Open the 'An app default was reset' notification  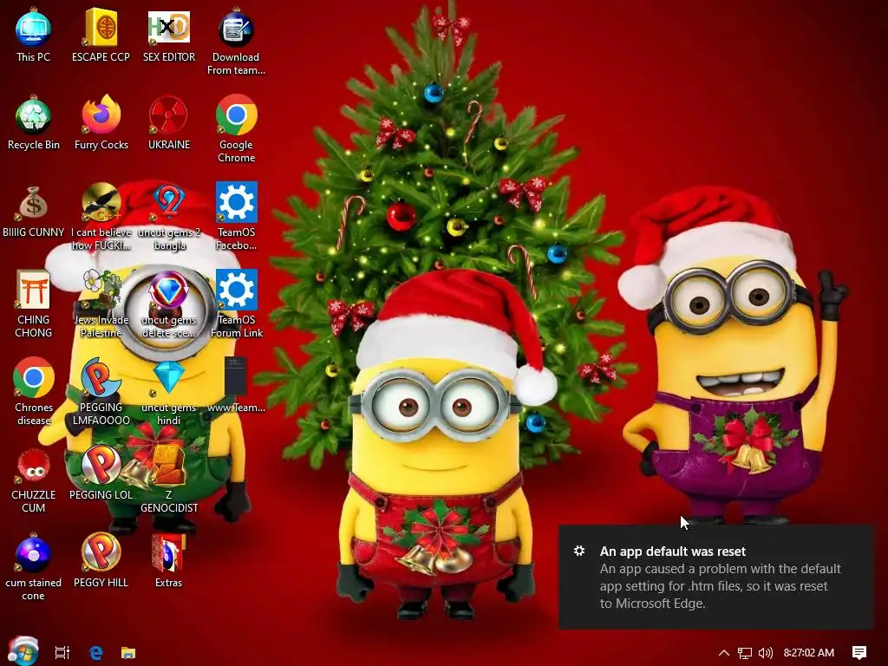pos(715,577)
